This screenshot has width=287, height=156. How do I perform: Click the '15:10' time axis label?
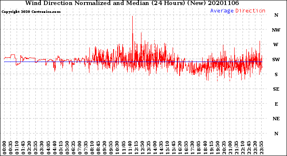(167, 148)
